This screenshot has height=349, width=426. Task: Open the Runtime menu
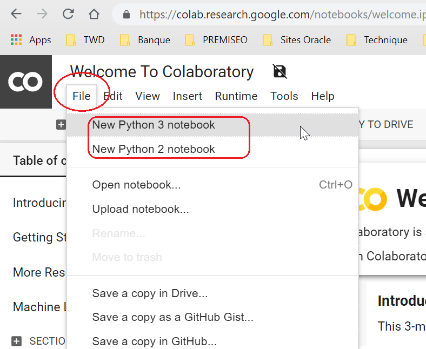(x=236, y=96)
